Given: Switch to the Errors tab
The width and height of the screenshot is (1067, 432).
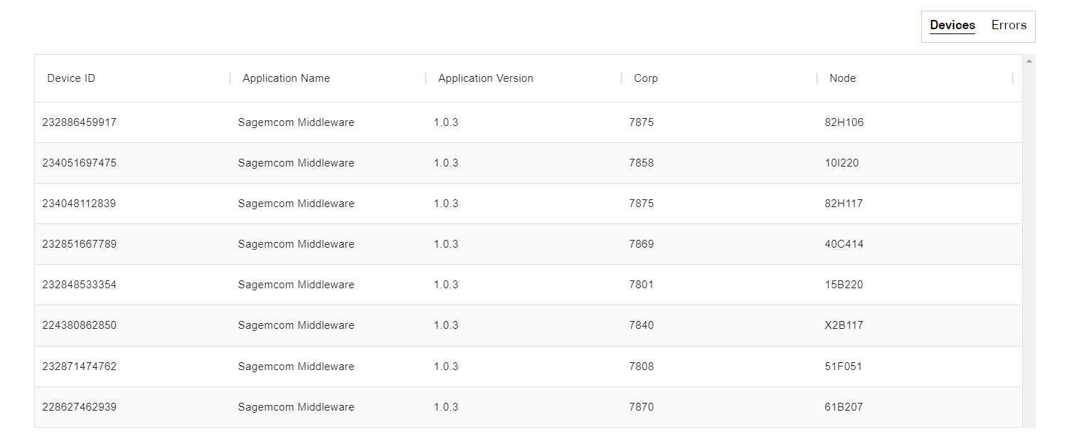Looking at the screenshot, I should pyautogui.click(x=1009, y=26).
